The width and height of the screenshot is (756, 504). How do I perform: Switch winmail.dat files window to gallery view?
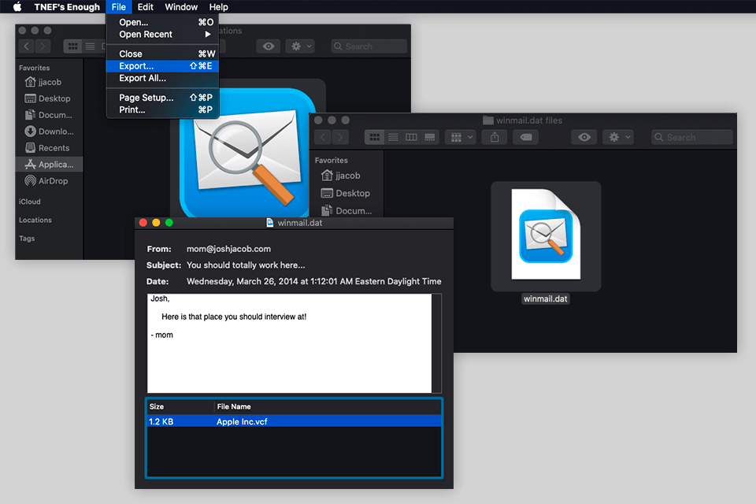click(430, 137)
